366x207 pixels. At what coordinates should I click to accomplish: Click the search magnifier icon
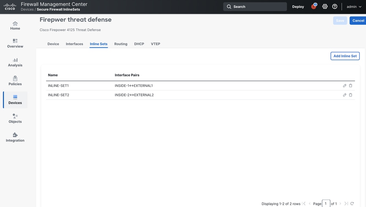click(x=229, y=7)
